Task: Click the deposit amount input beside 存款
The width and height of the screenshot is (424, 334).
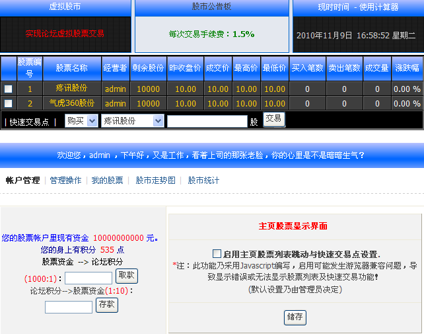Action: point(69,307)
